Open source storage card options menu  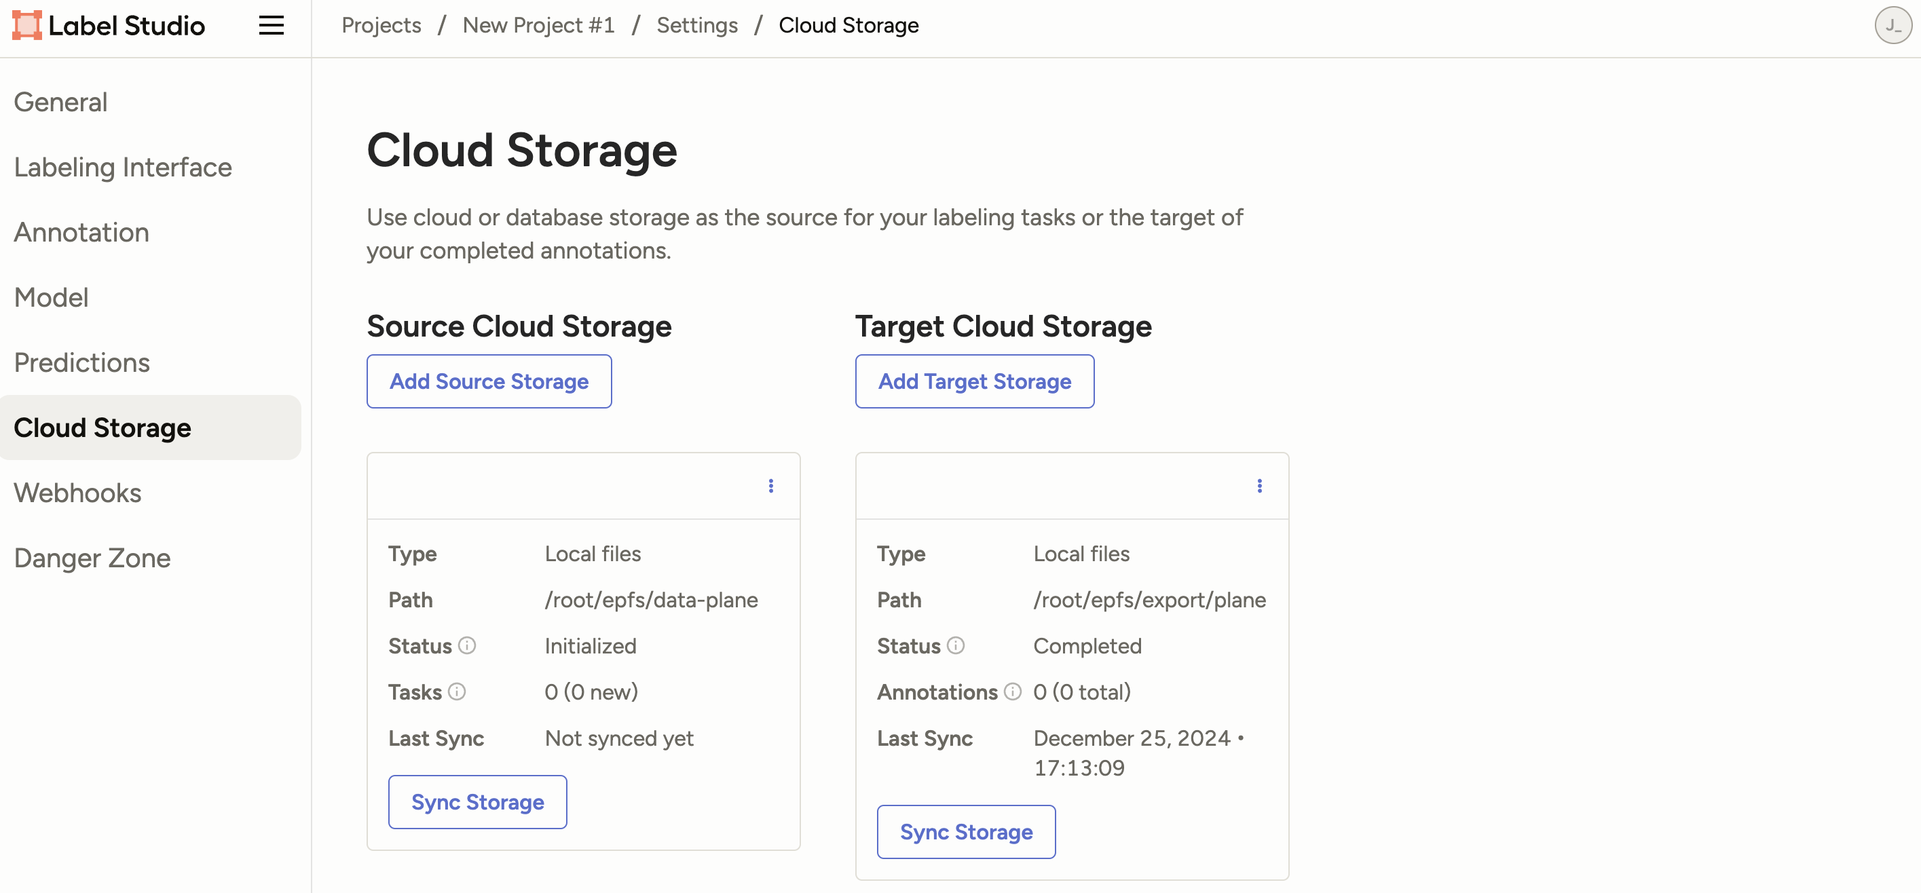(771, 486)
